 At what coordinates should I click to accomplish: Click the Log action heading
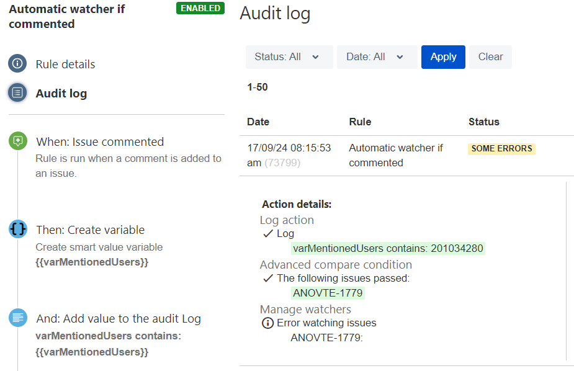pos(287,220)
